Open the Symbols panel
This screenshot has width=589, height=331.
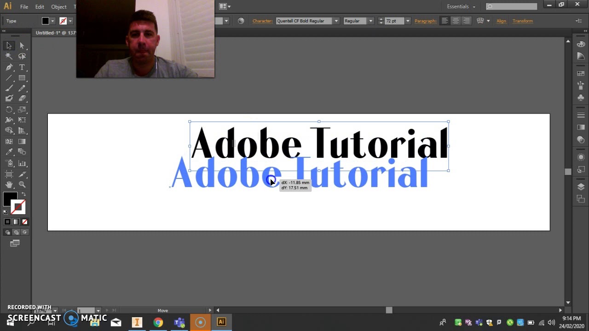pos(581,97)
